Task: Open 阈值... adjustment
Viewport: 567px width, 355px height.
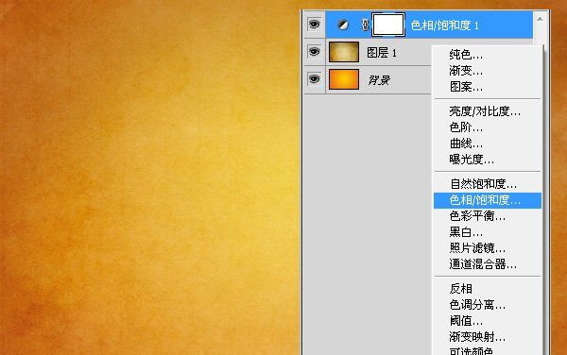Action: pos(466,321)
